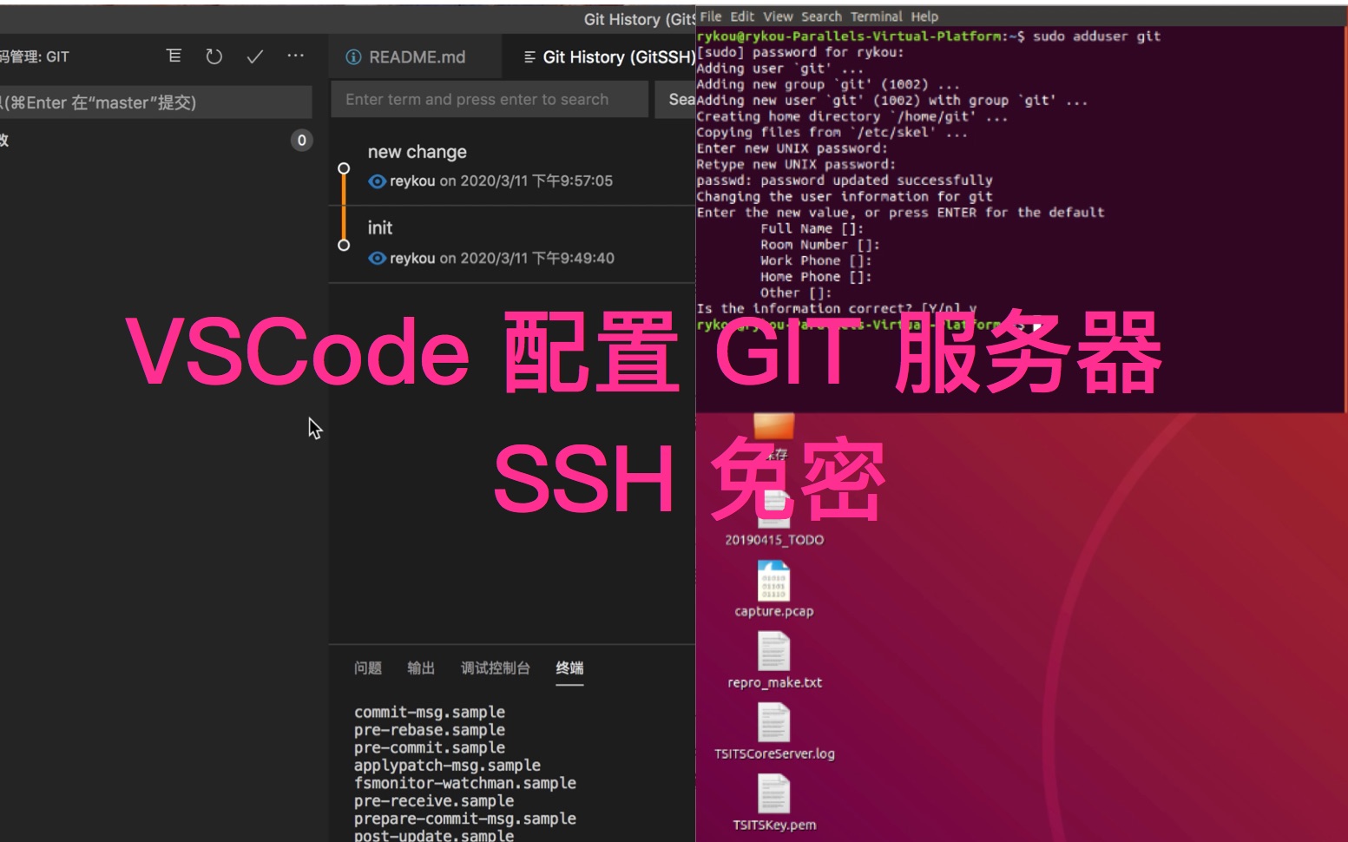Select TSITSCoreServer.log file on Ubuntu desktop
Image resolution: width=1348 pixels, height=842 pixels.
click(774, 731)
